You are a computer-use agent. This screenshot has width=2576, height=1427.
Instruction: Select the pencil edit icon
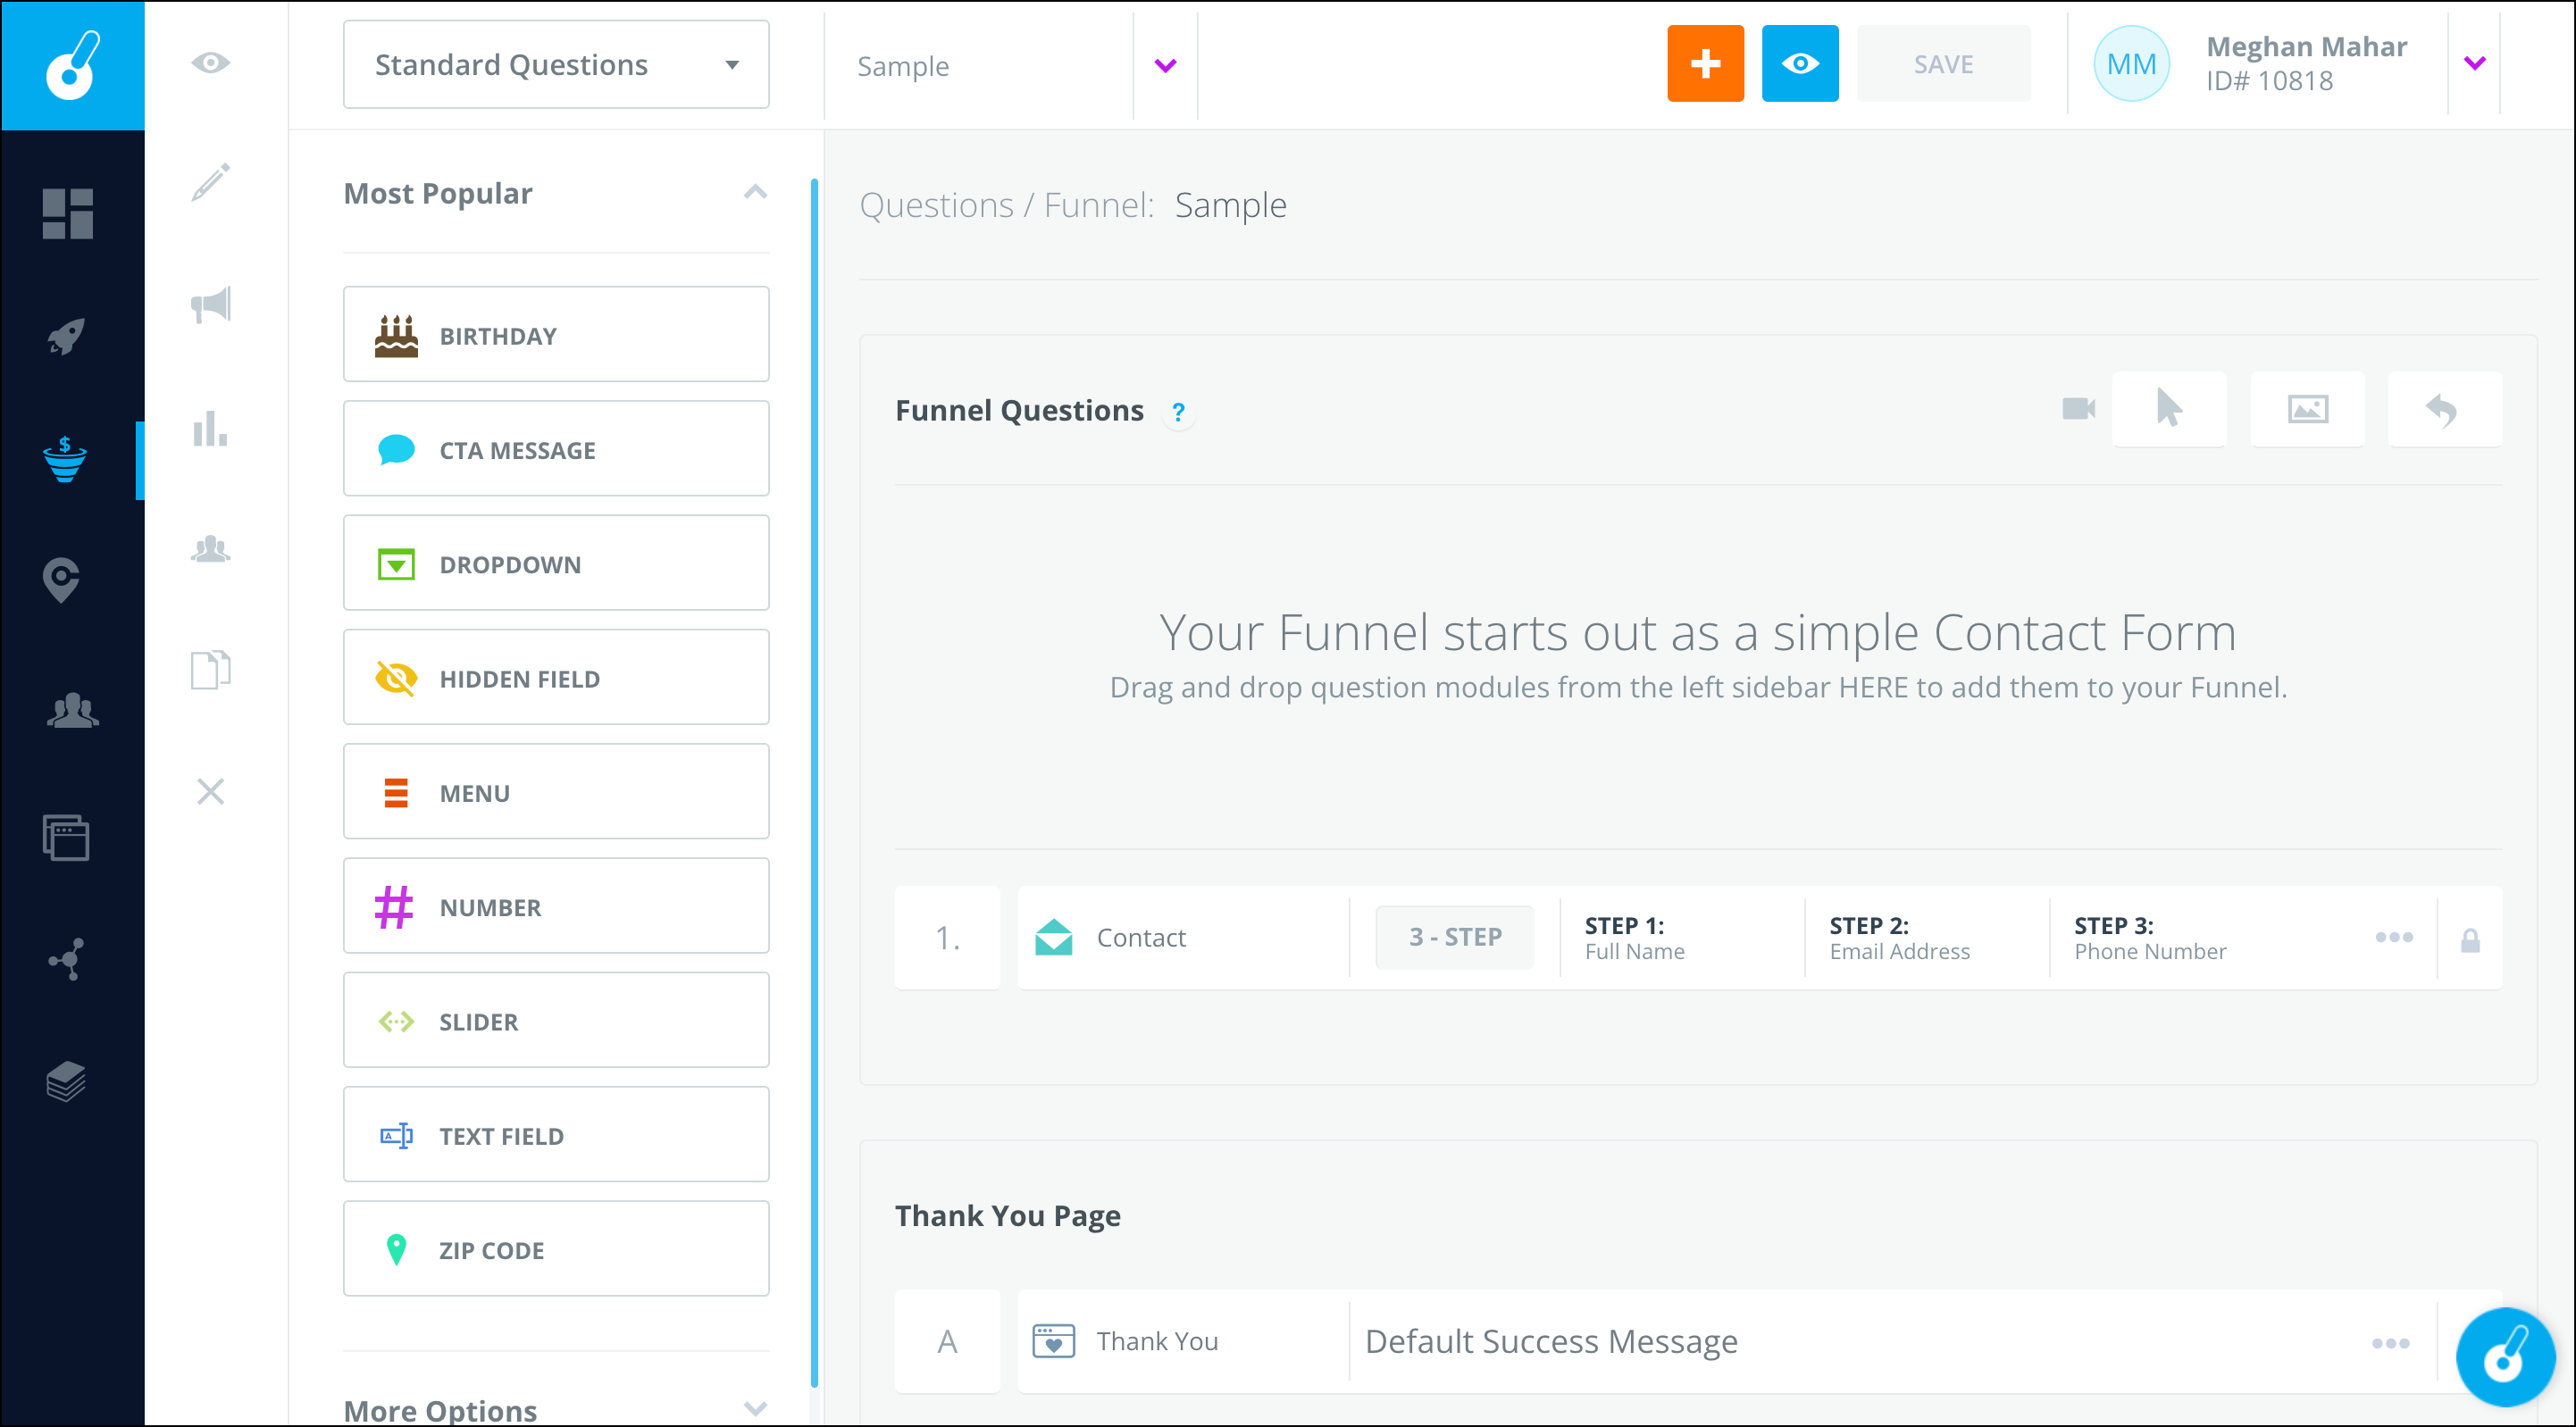211,182
